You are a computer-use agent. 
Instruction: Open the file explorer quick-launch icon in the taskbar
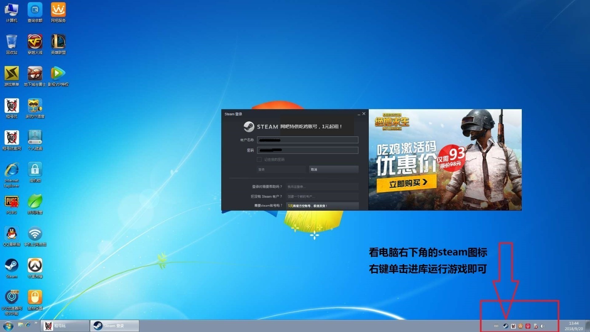pos(21,324)
